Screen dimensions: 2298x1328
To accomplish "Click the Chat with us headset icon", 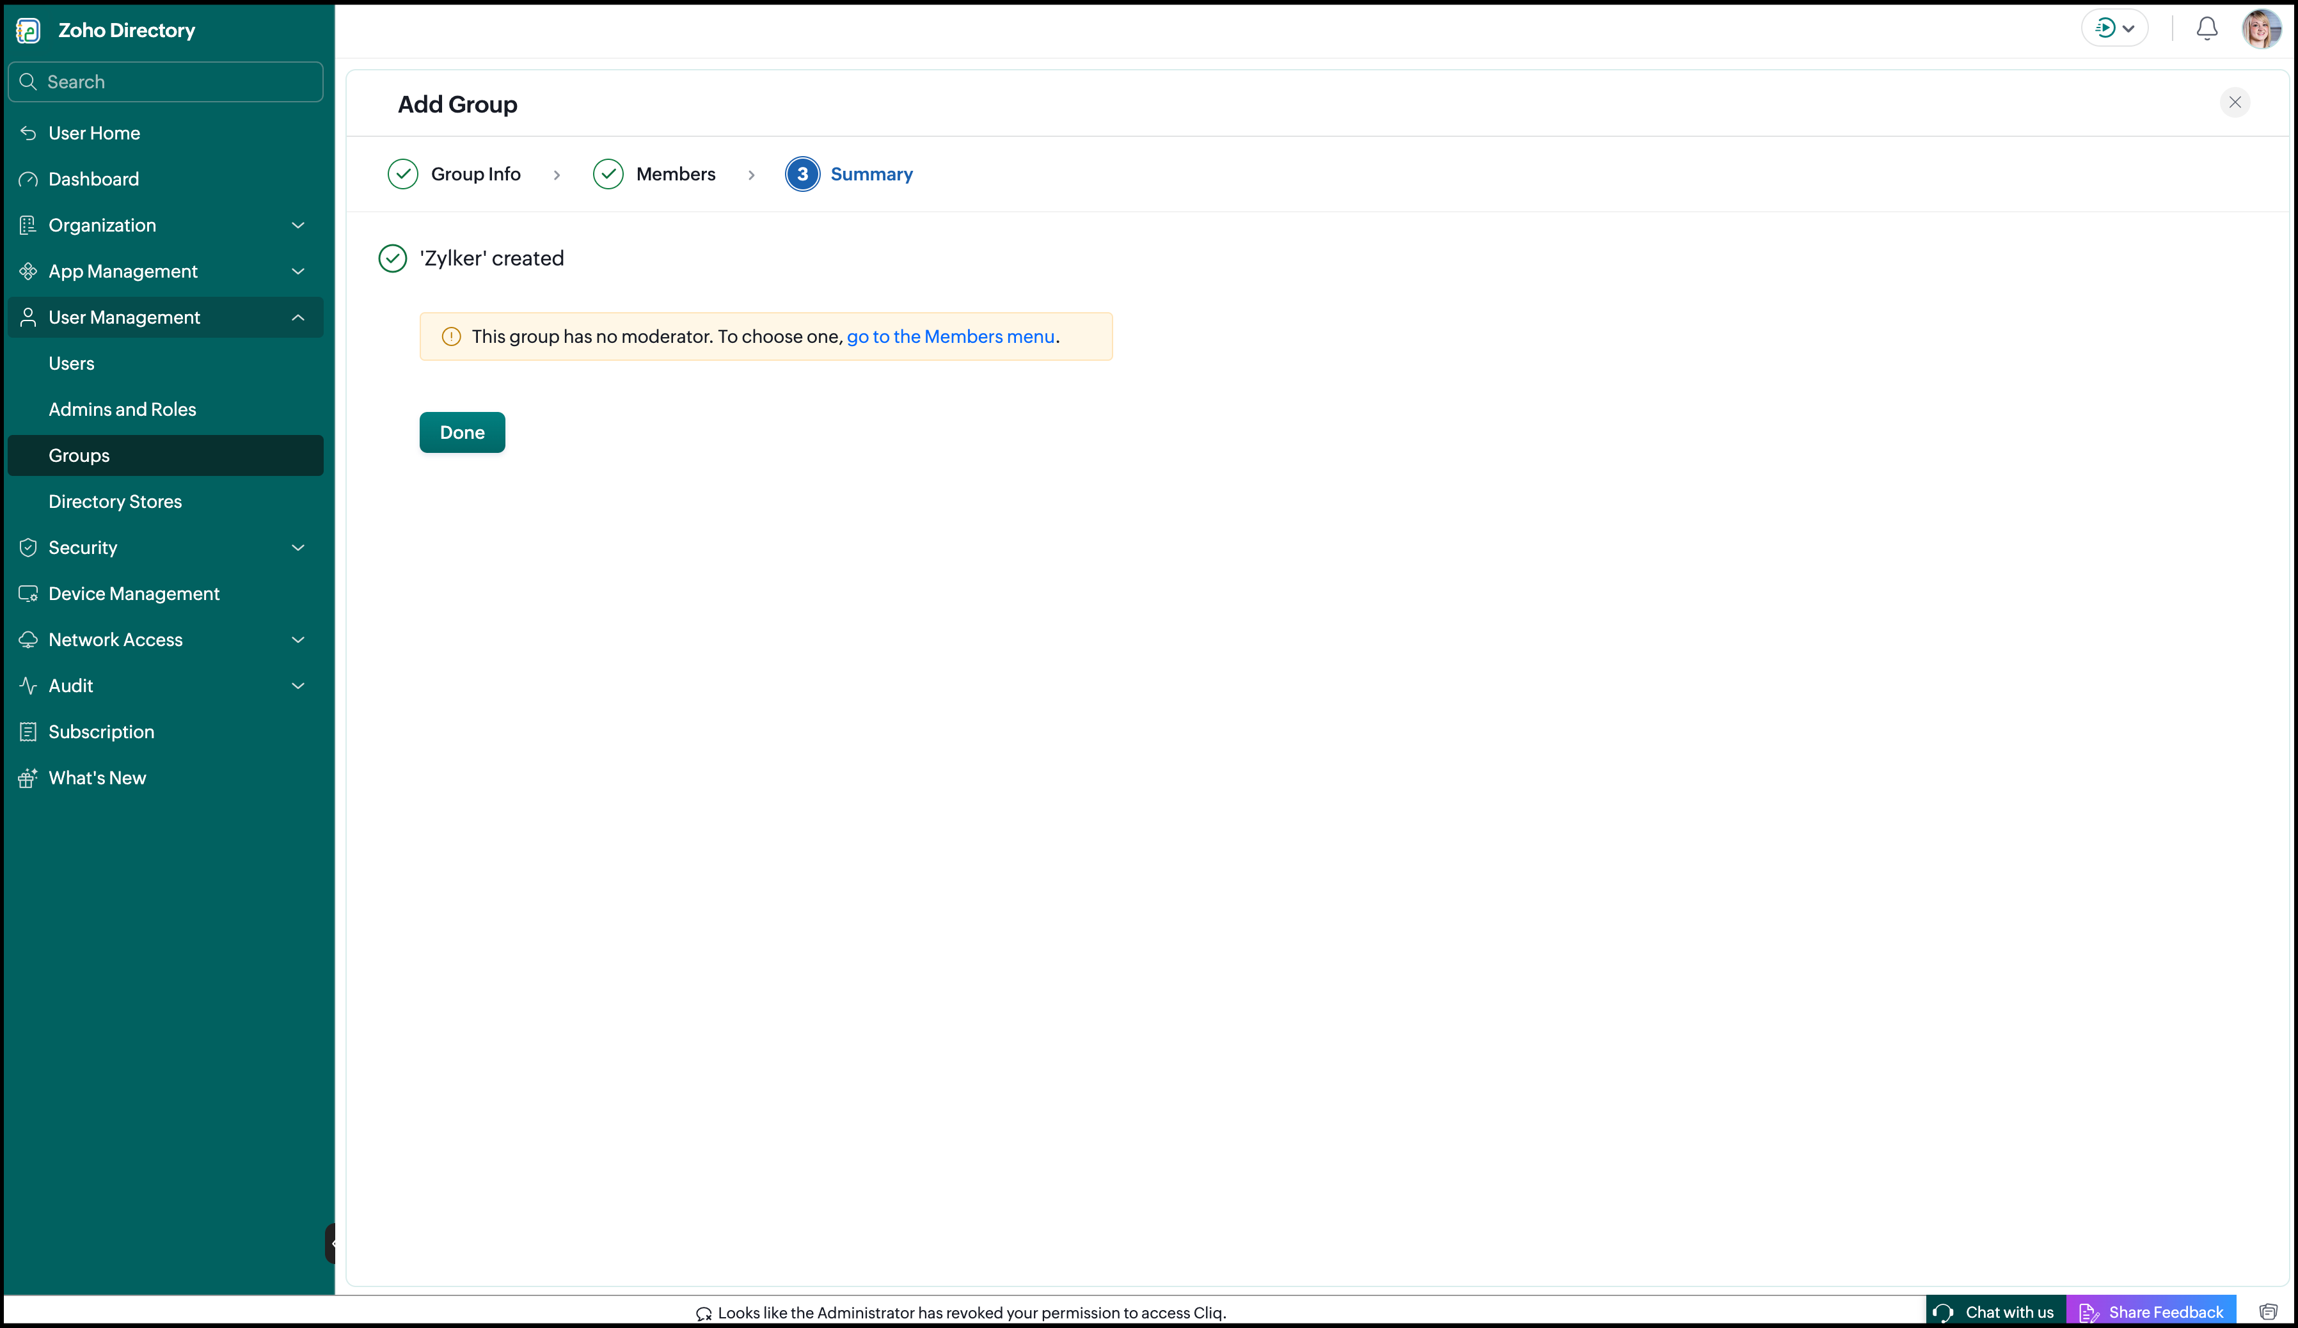I will pyautogui.click(x=1942, y=1313).
